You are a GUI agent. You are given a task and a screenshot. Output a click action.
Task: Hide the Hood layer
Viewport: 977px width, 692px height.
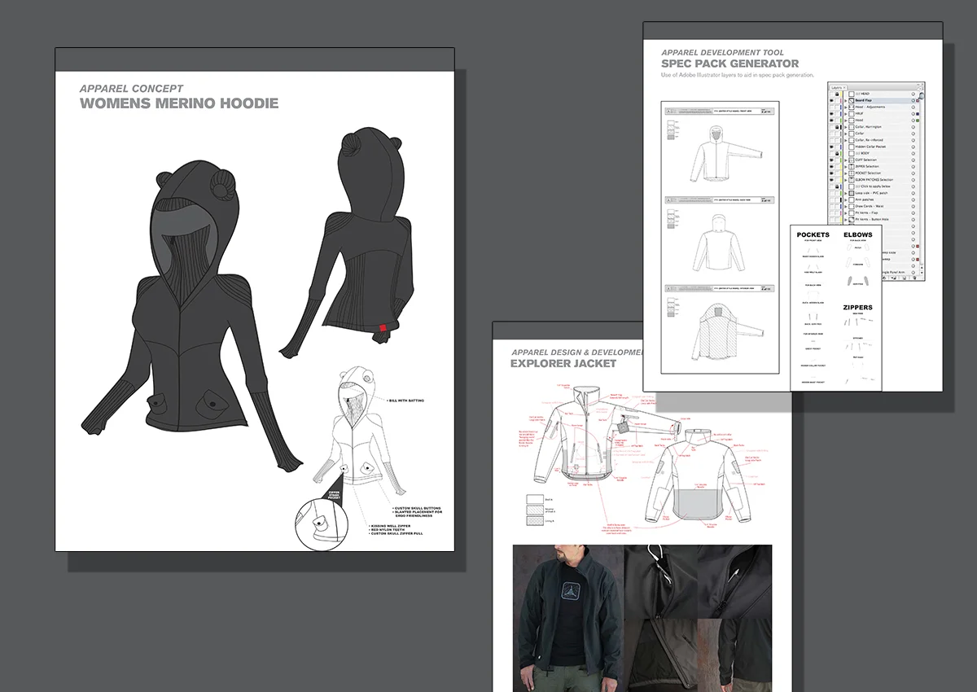830,120
